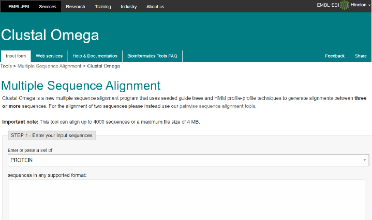Go to EMBL-EBI home menu item
Screen dimensions: 372x220
pos(19,7)
